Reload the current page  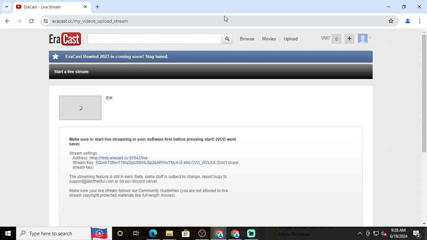[x=31, y=21]
